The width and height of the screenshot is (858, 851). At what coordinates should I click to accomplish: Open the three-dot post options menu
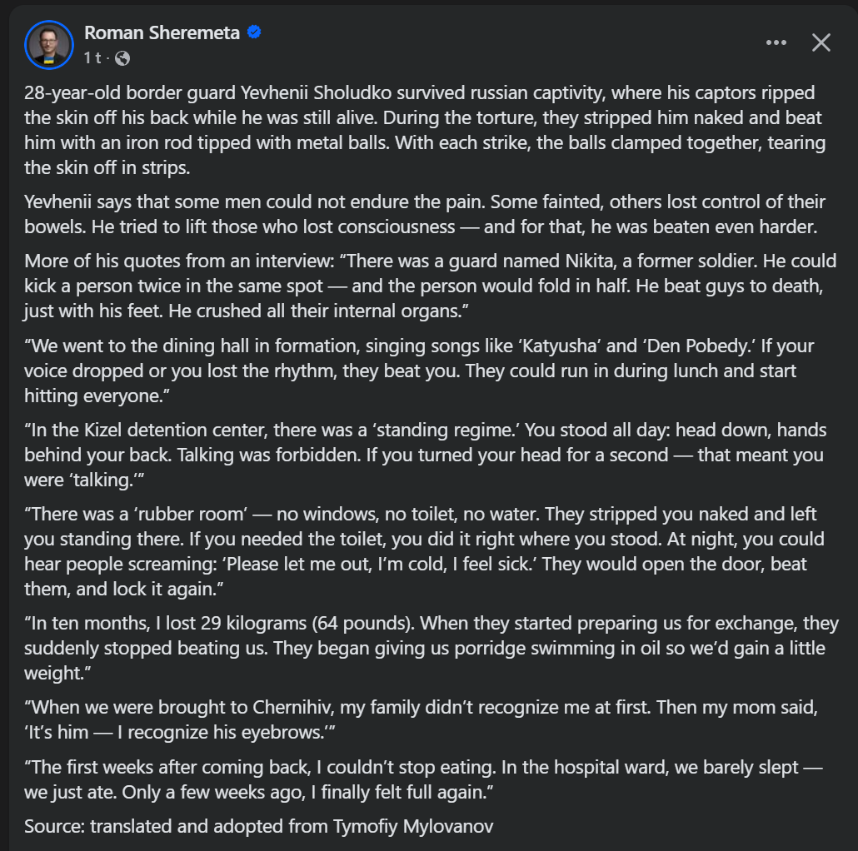point(776,43)
